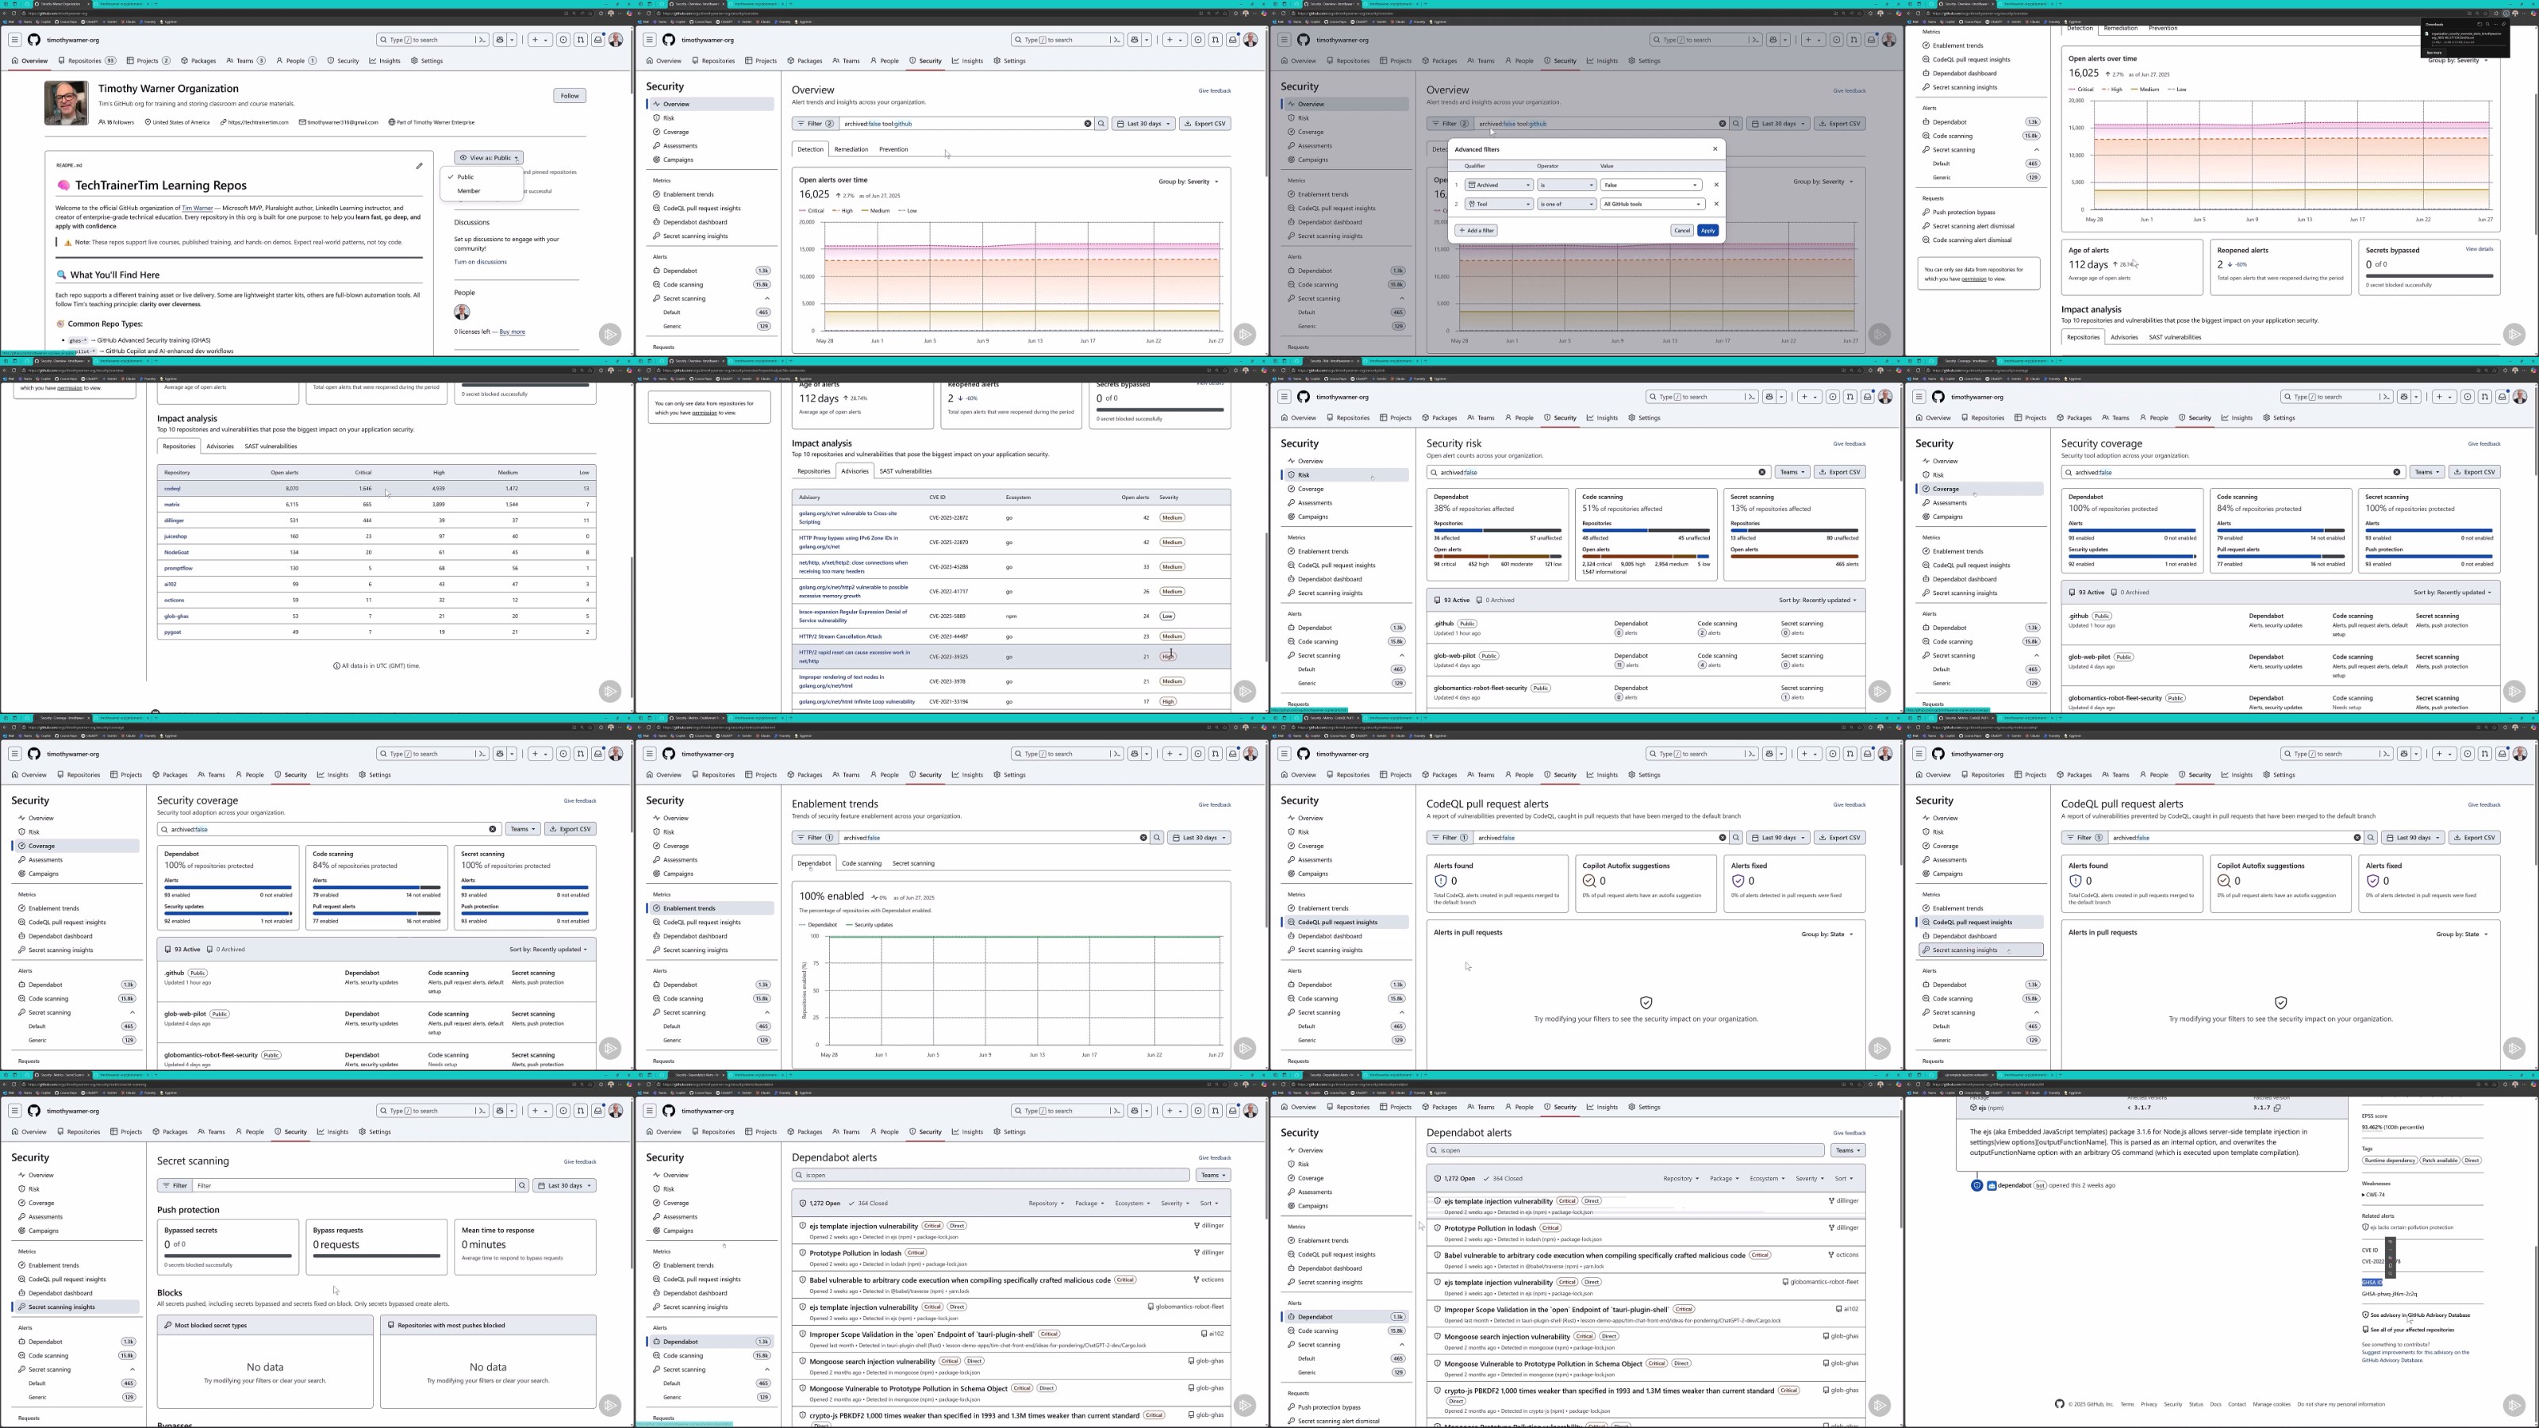Open the Projects 2 tab
The height and width of the screenshot is (1428, 2539).
[x=148, y=61]
